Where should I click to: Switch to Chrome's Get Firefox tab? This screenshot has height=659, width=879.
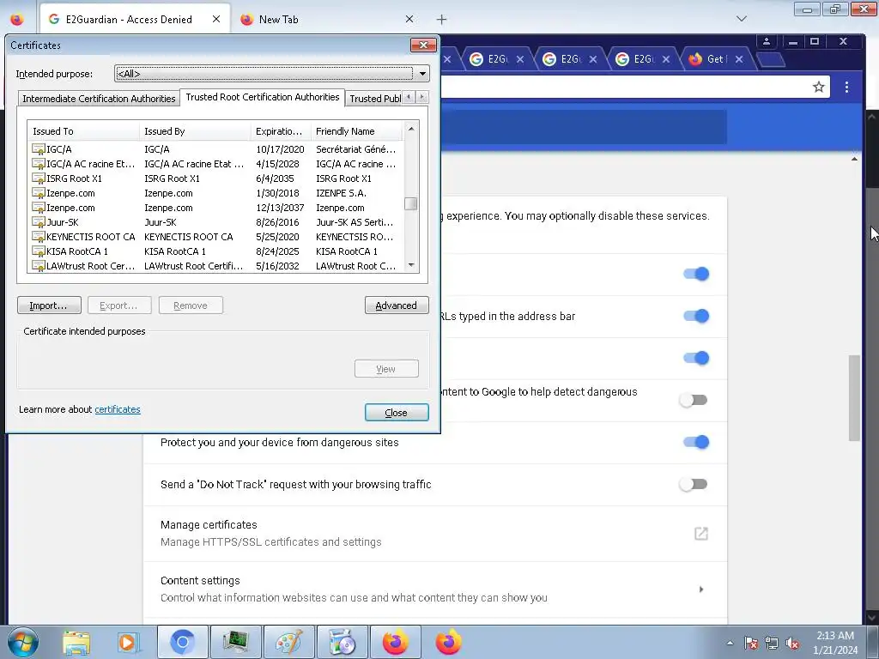(715, 59)
